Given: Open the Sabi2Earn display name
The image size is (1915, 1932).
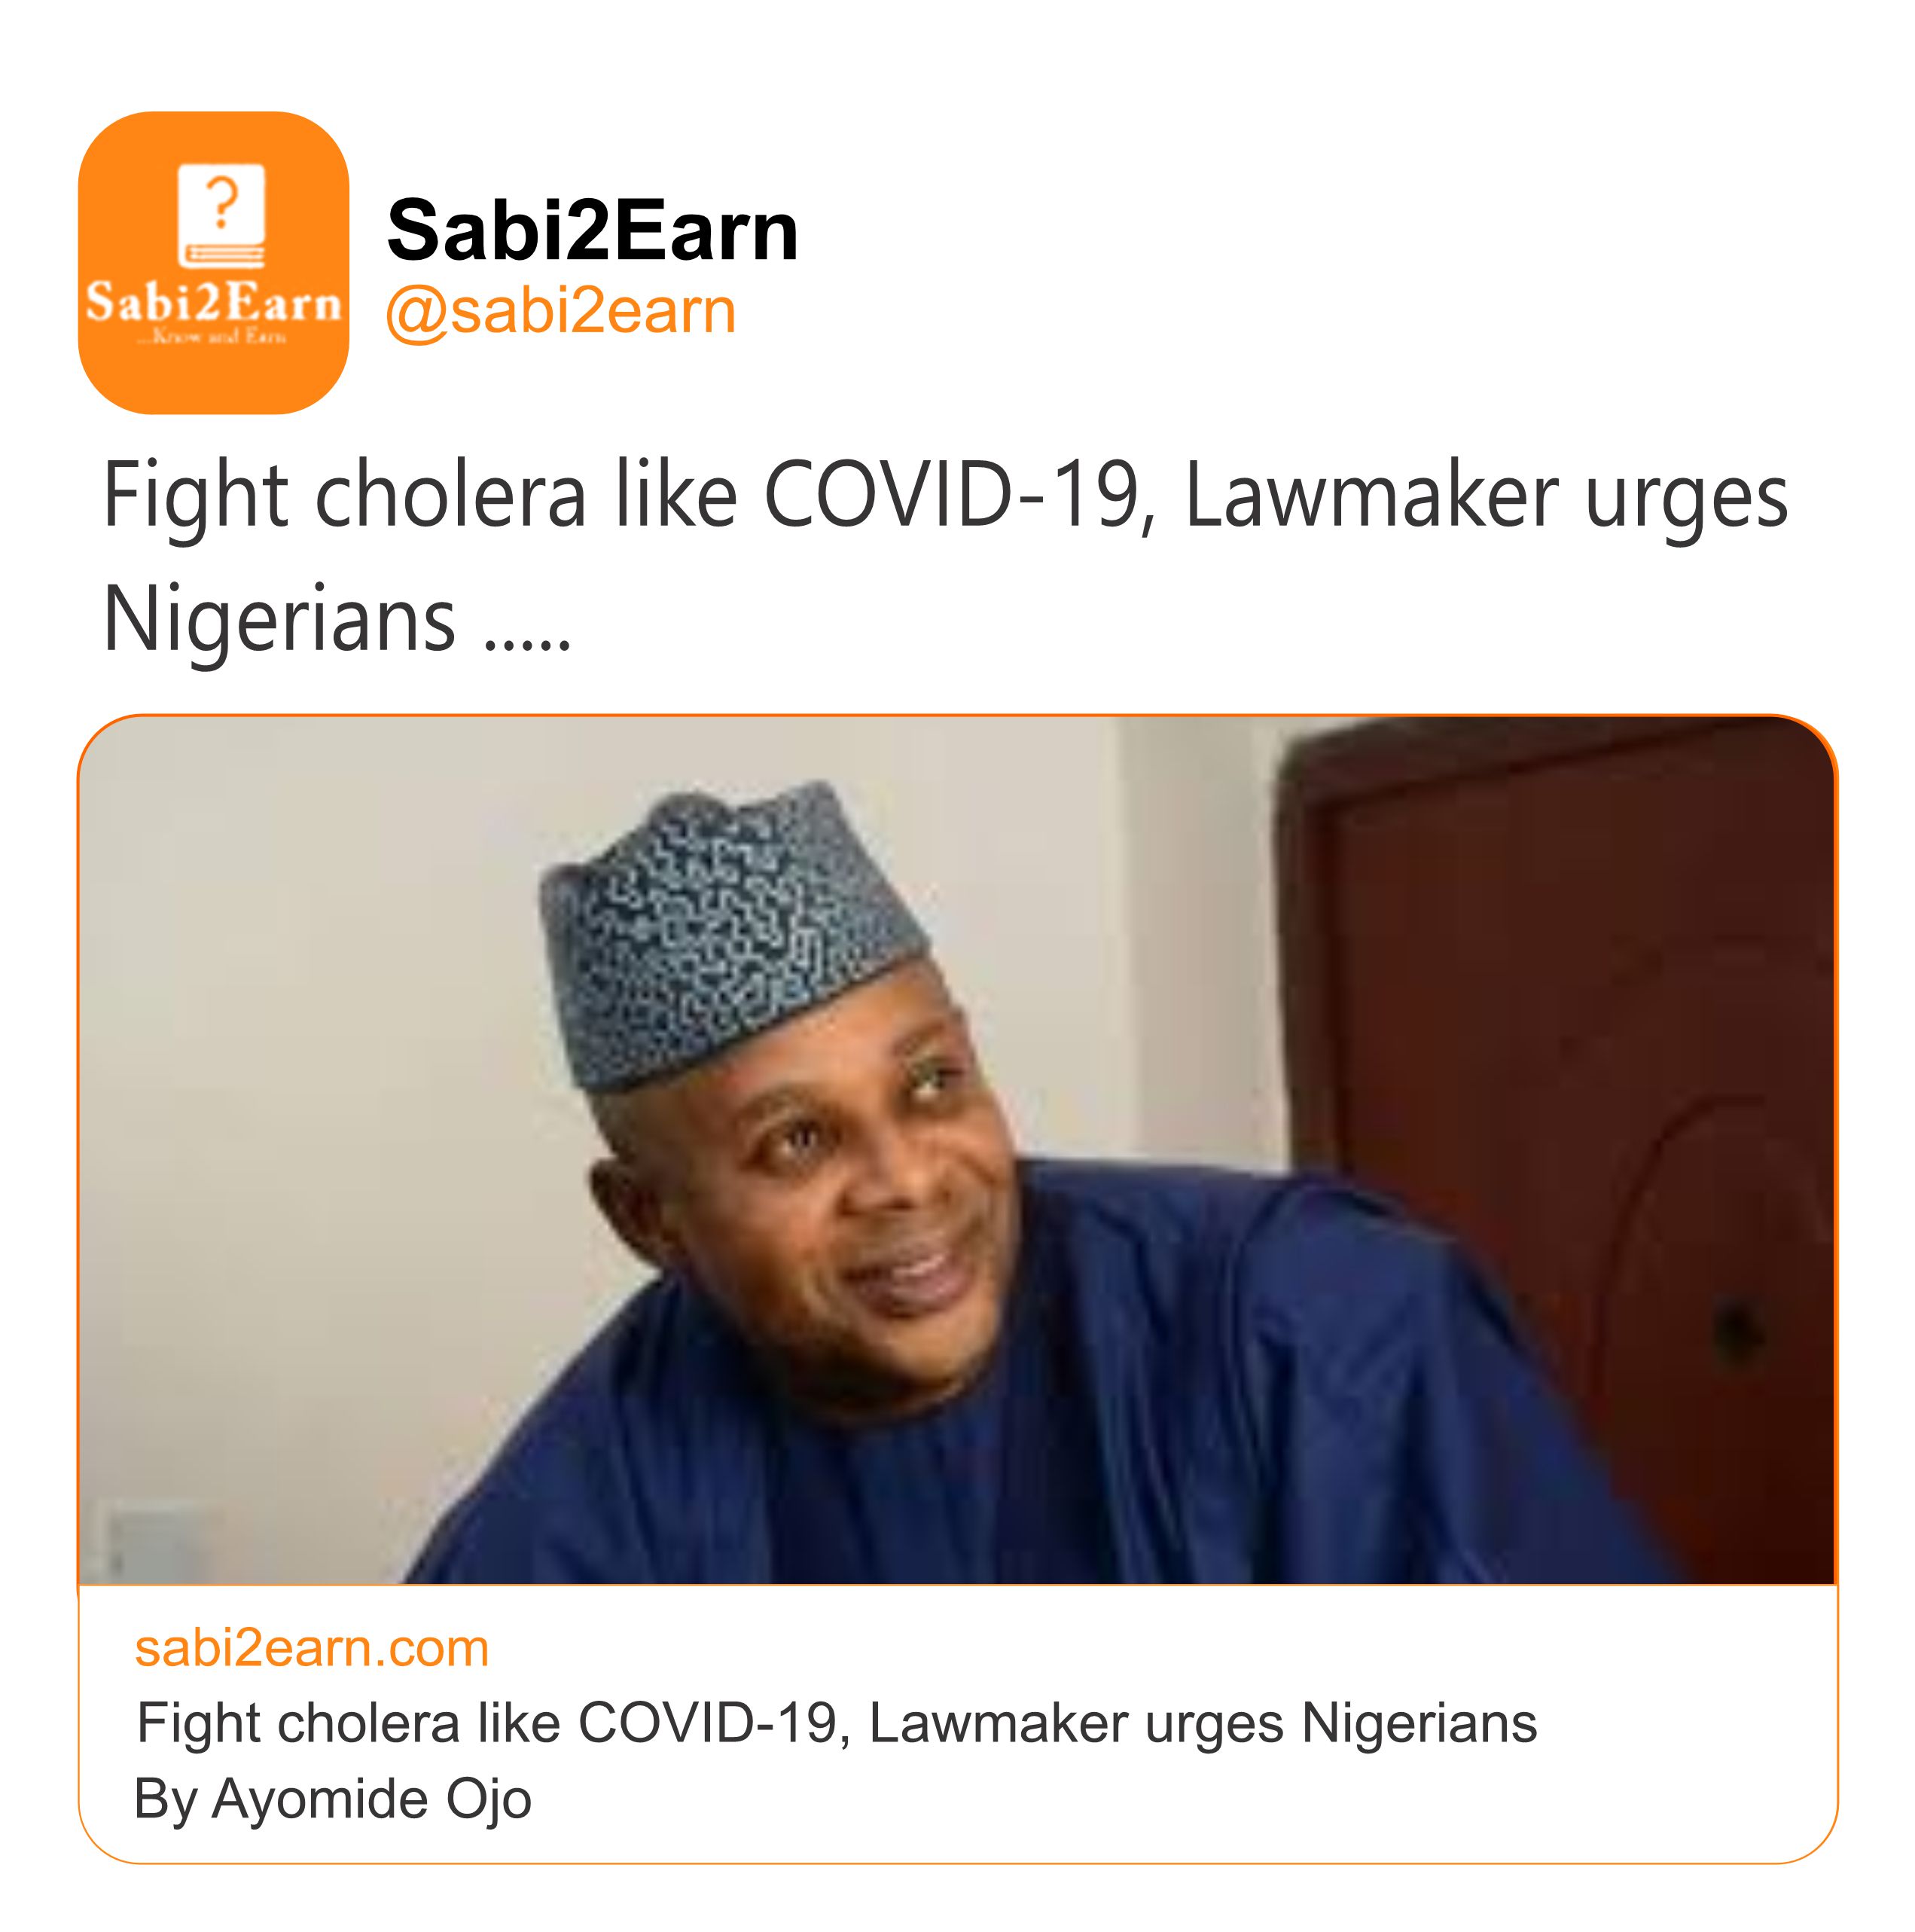Looking at the screenshot, I should (x=592, y=231).
